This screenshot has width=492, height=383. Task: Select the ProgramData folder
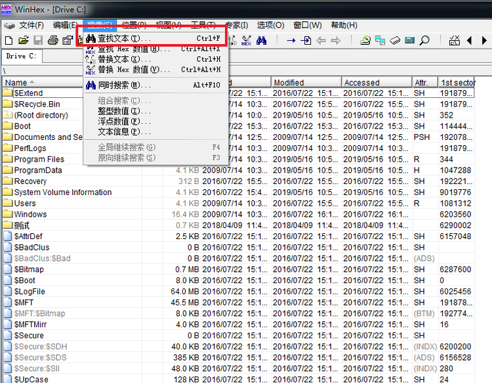(38, 170)
